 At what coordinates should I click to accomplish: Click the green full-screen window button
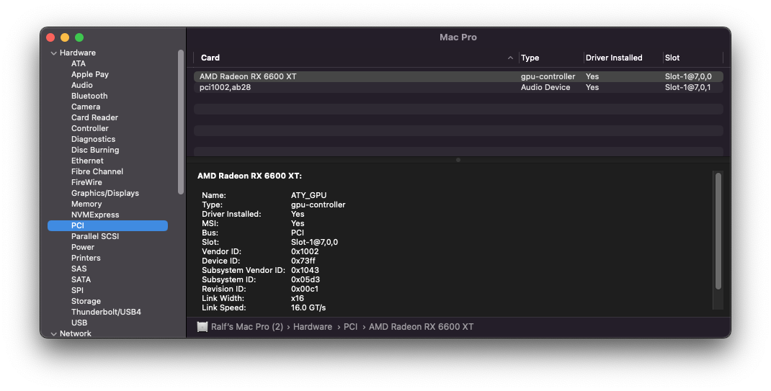coord(79,37)
